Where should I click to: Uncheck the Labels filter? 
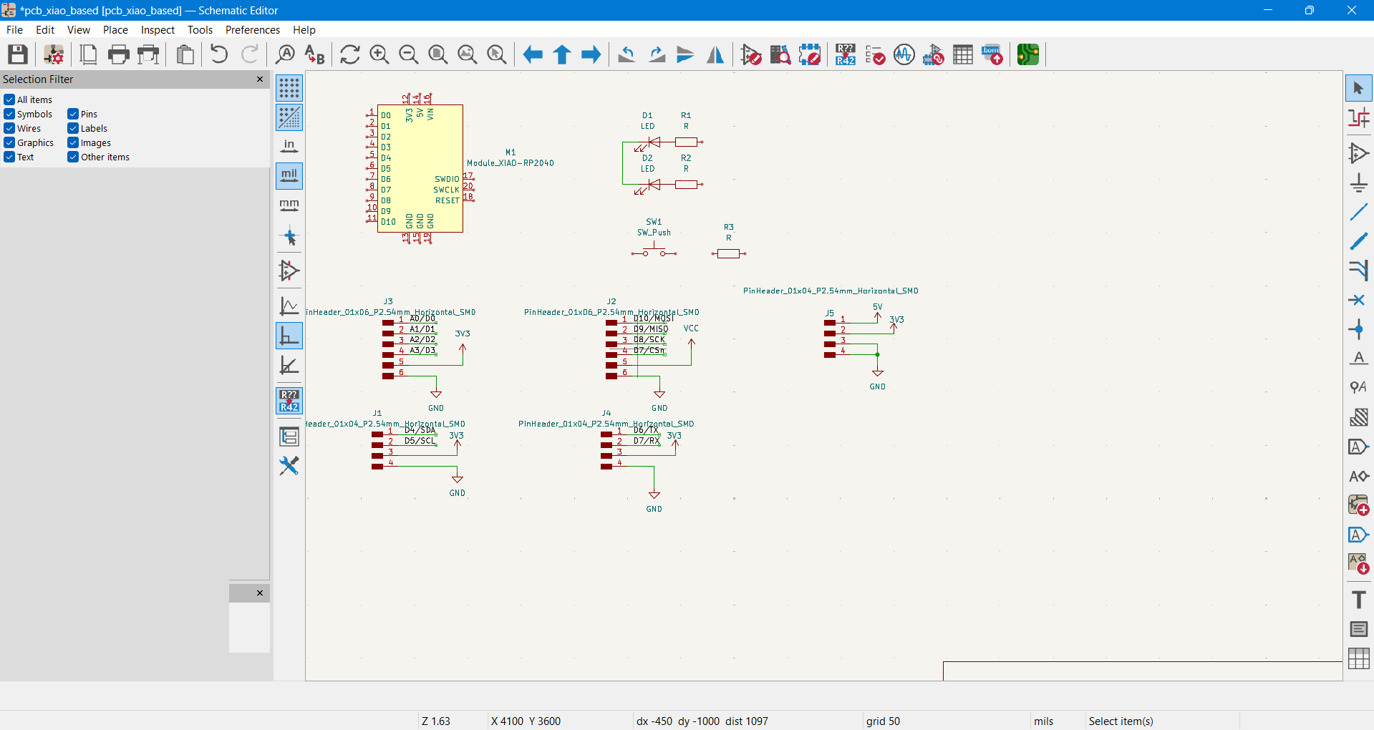(x=73, y=128)
